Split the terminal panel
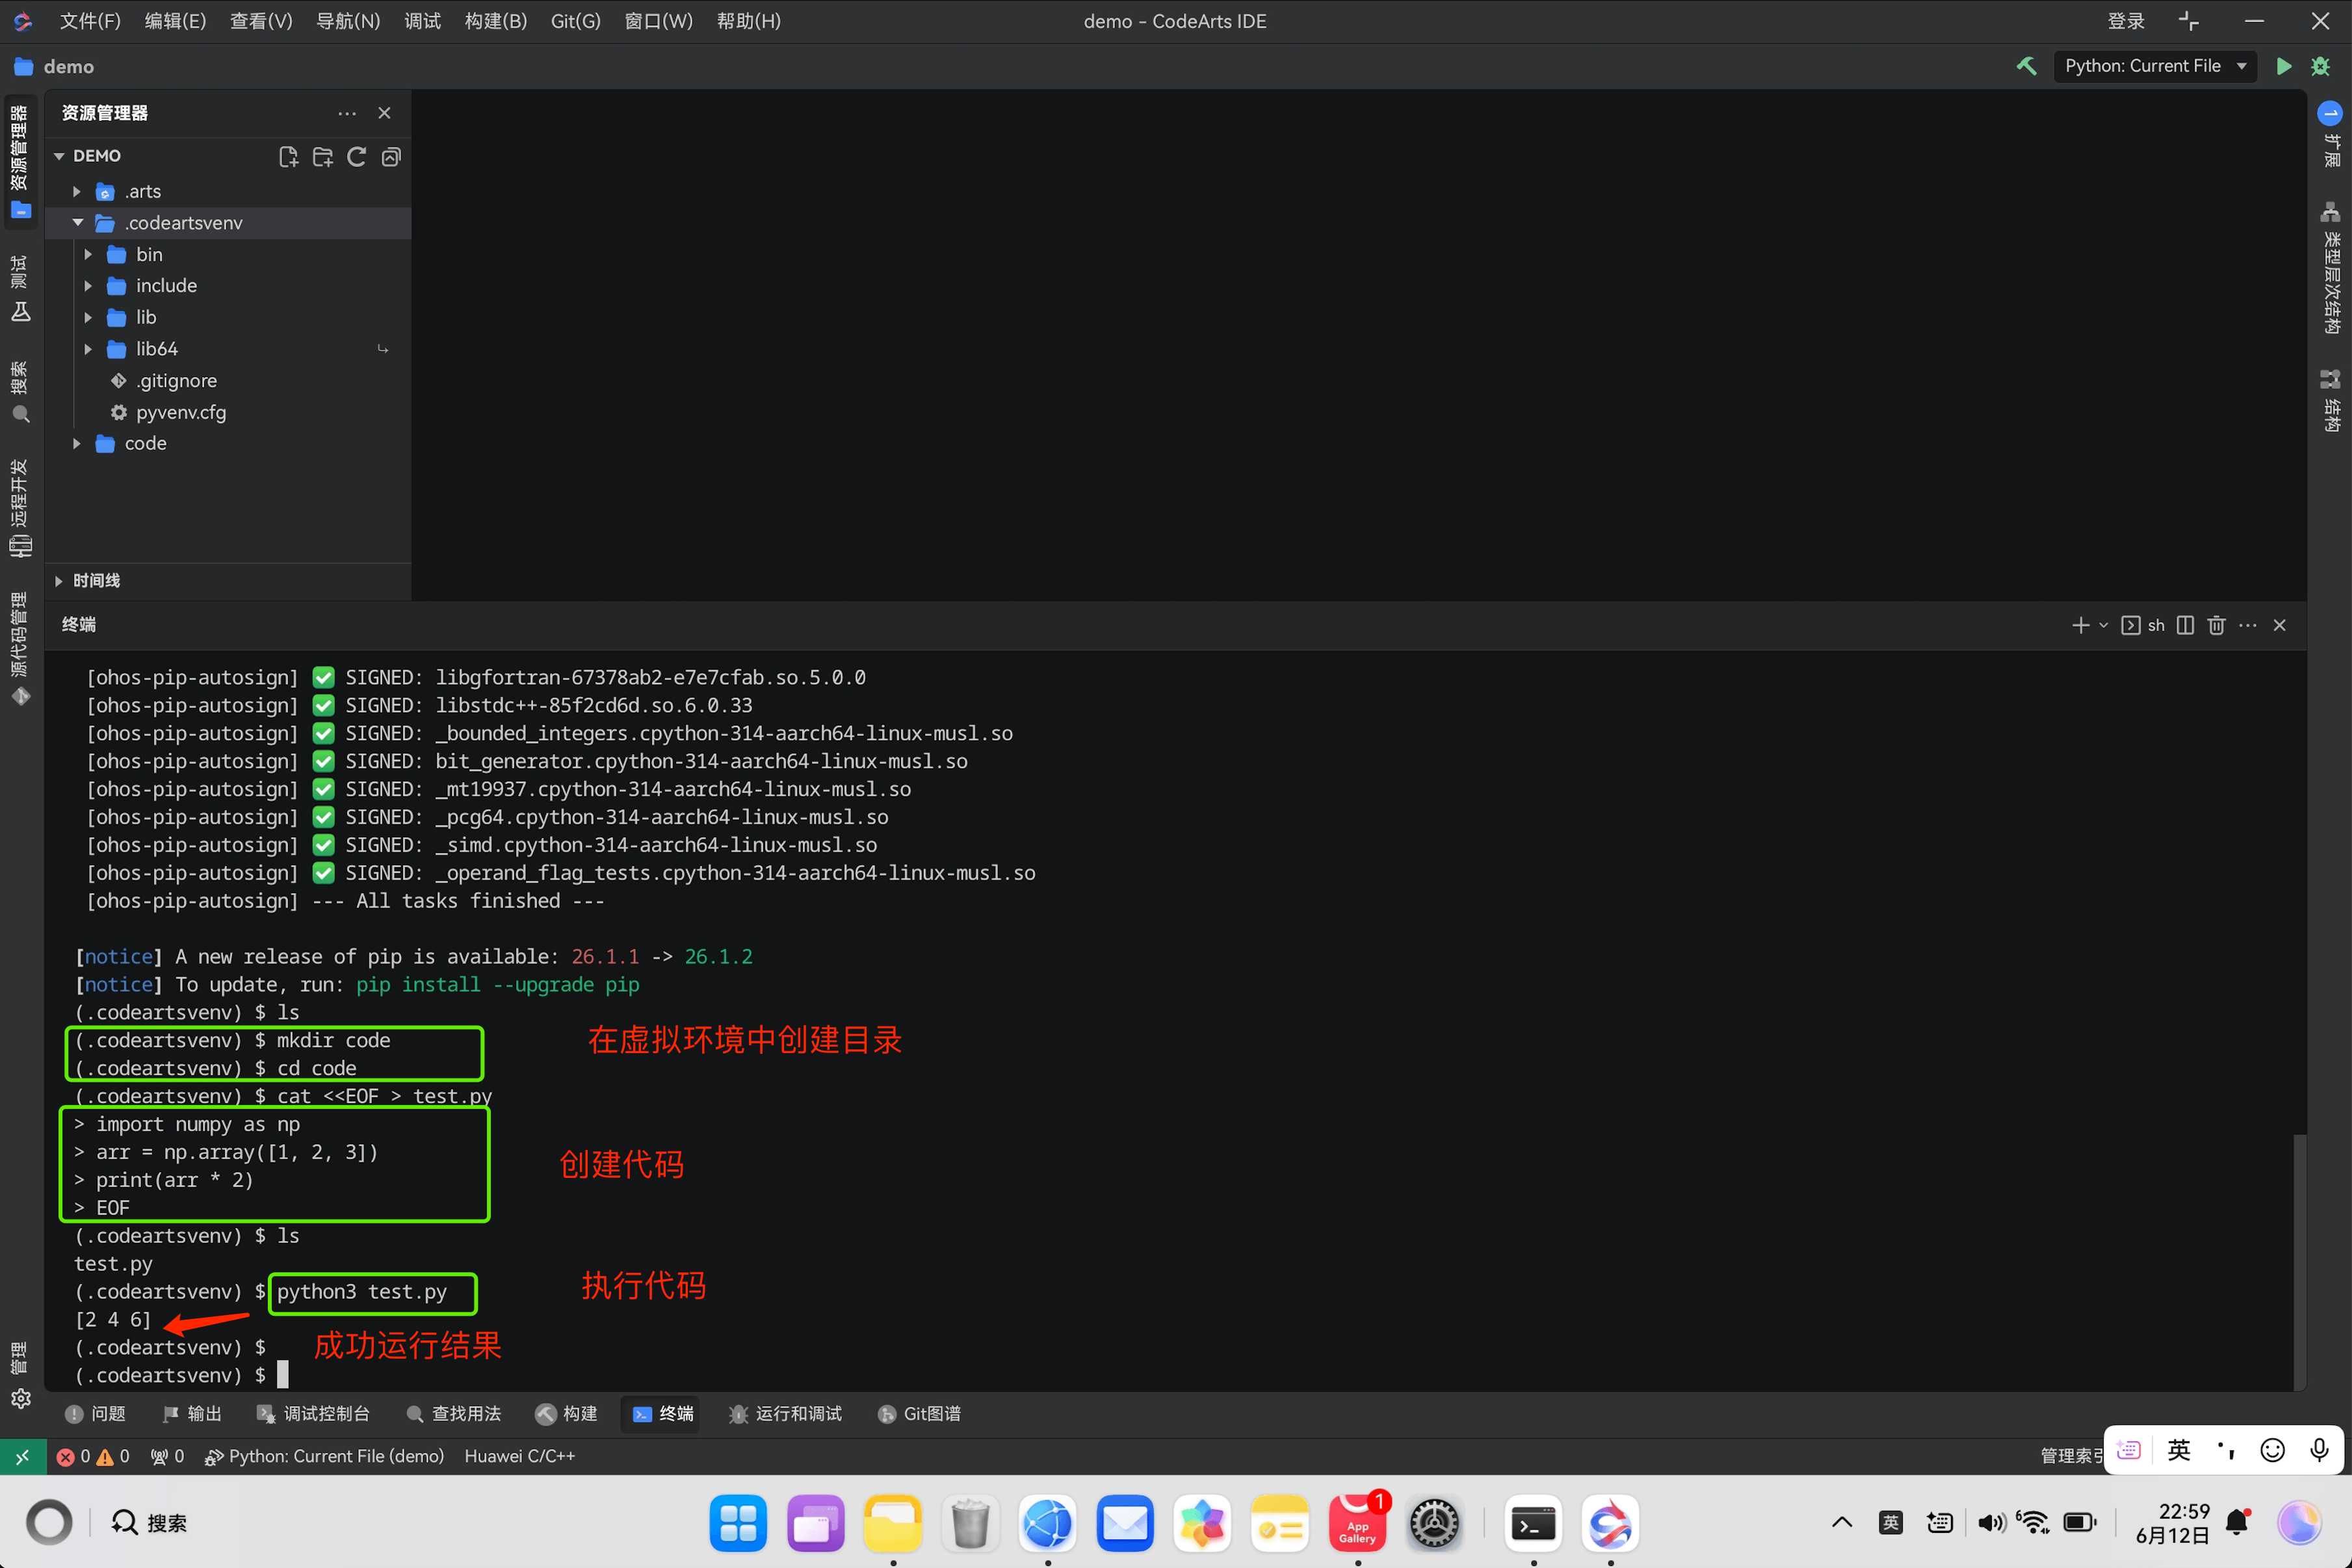This screenshot has height=1568, width=2352. (2185, 625)
